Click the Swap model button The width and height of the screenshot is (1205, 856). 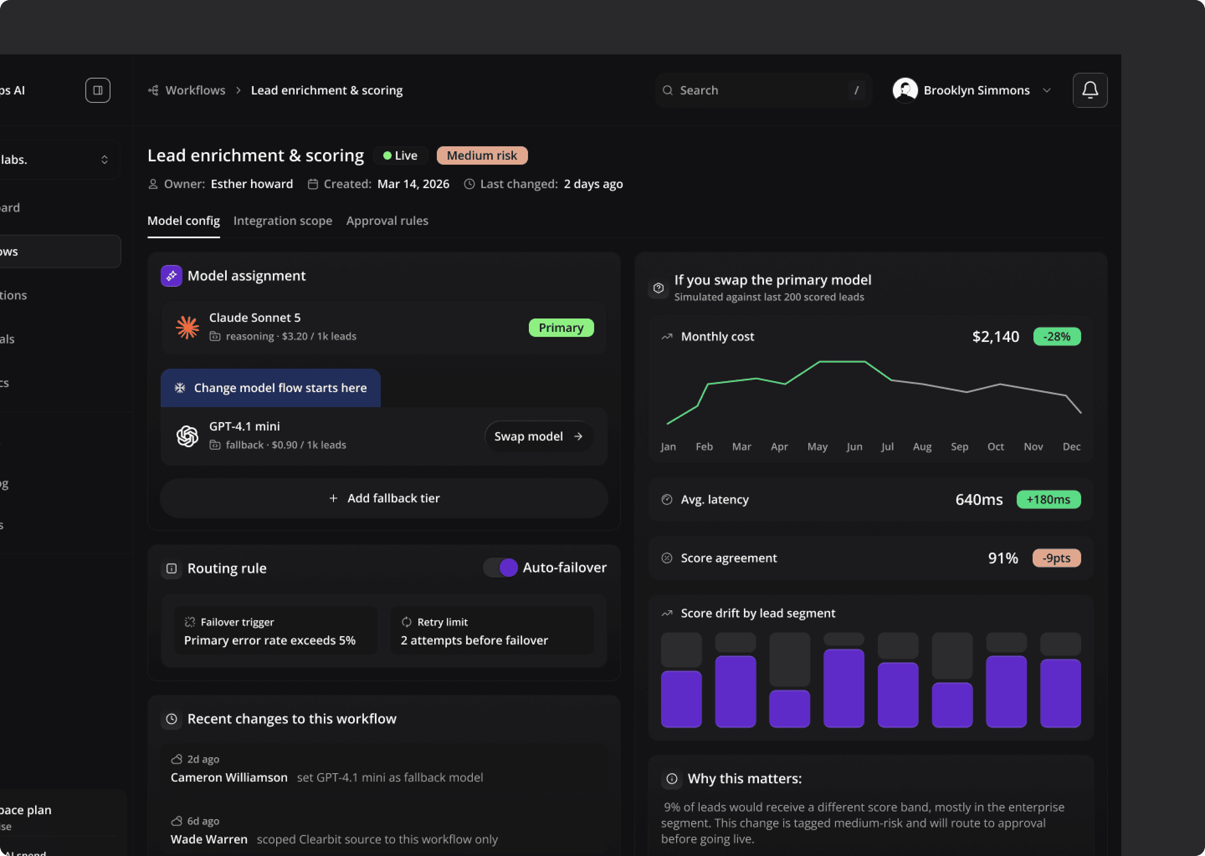pyautogui.click(x=538, y=436)
